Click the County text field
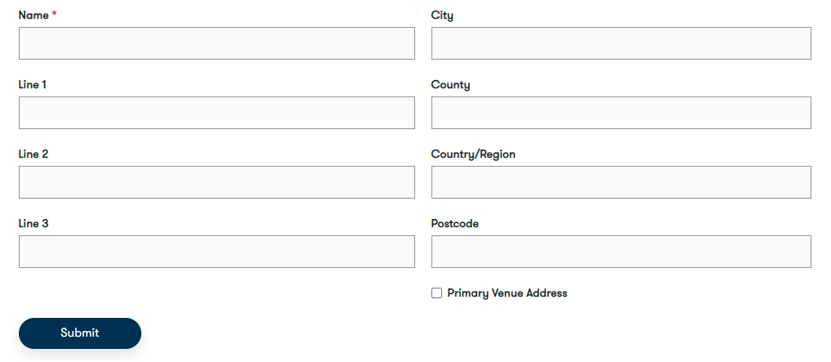The width and height of the screenshot is (831, 362). tap(621, 113)
